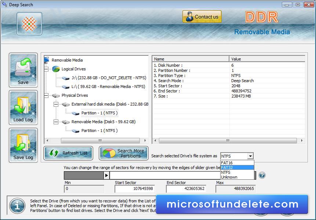Click the Min sector field
Image resolution: width=316 pixels, height=220 pixels.
pyautogui.click(x=84, y=189)
